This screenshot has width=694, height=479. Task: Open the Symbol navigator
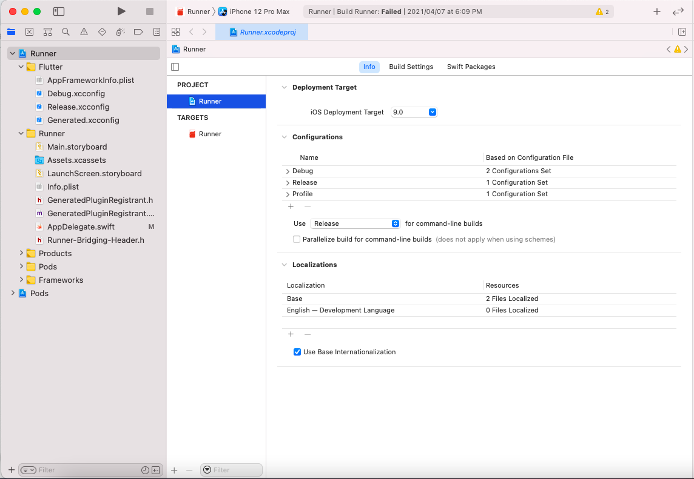point(47,32)
